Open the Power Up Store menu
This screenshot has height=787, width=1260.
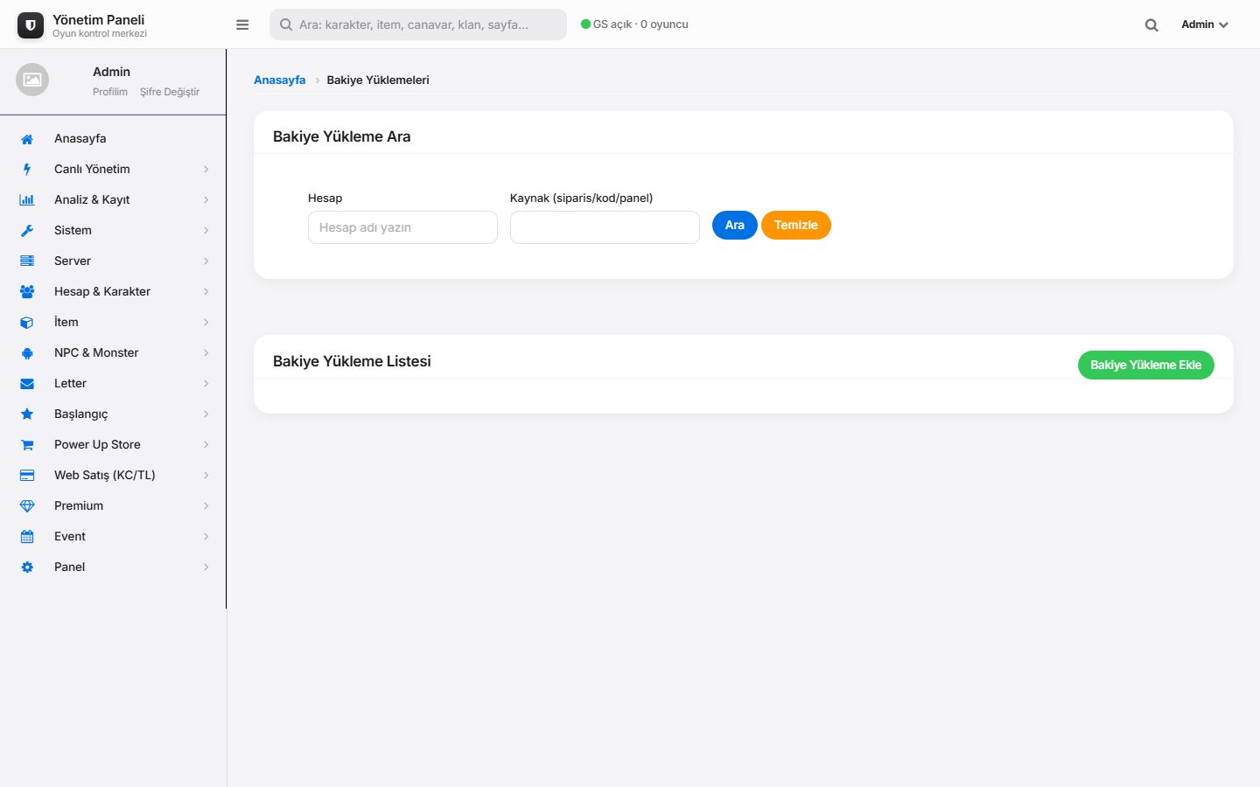[x=113, y=444]
